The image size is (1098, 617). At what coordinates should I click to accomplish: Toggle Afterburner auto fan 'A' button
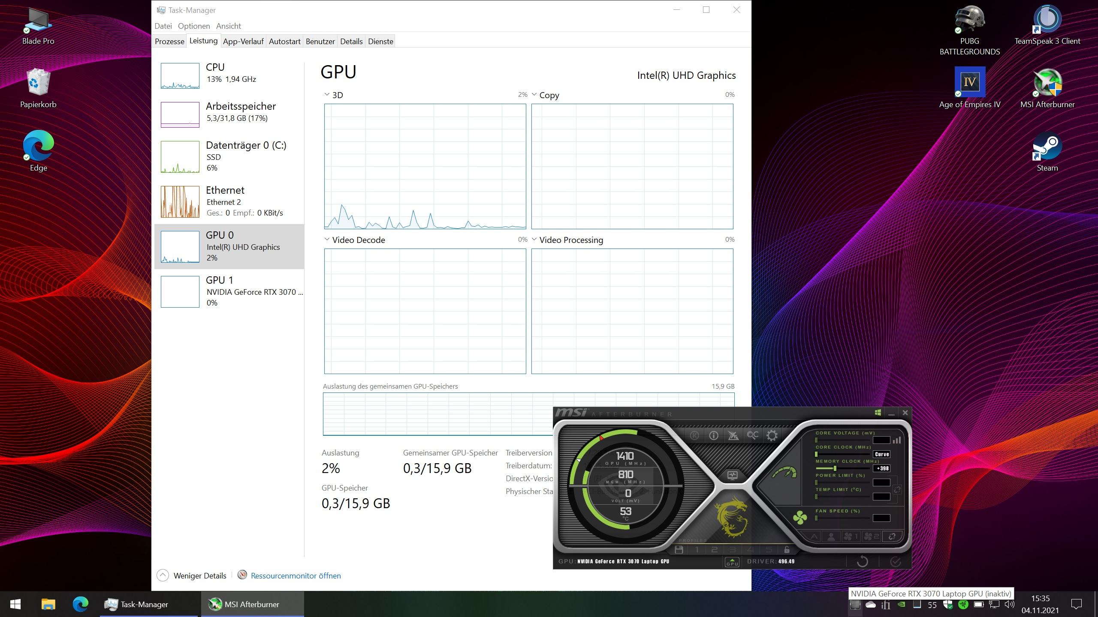click(814, 536)
